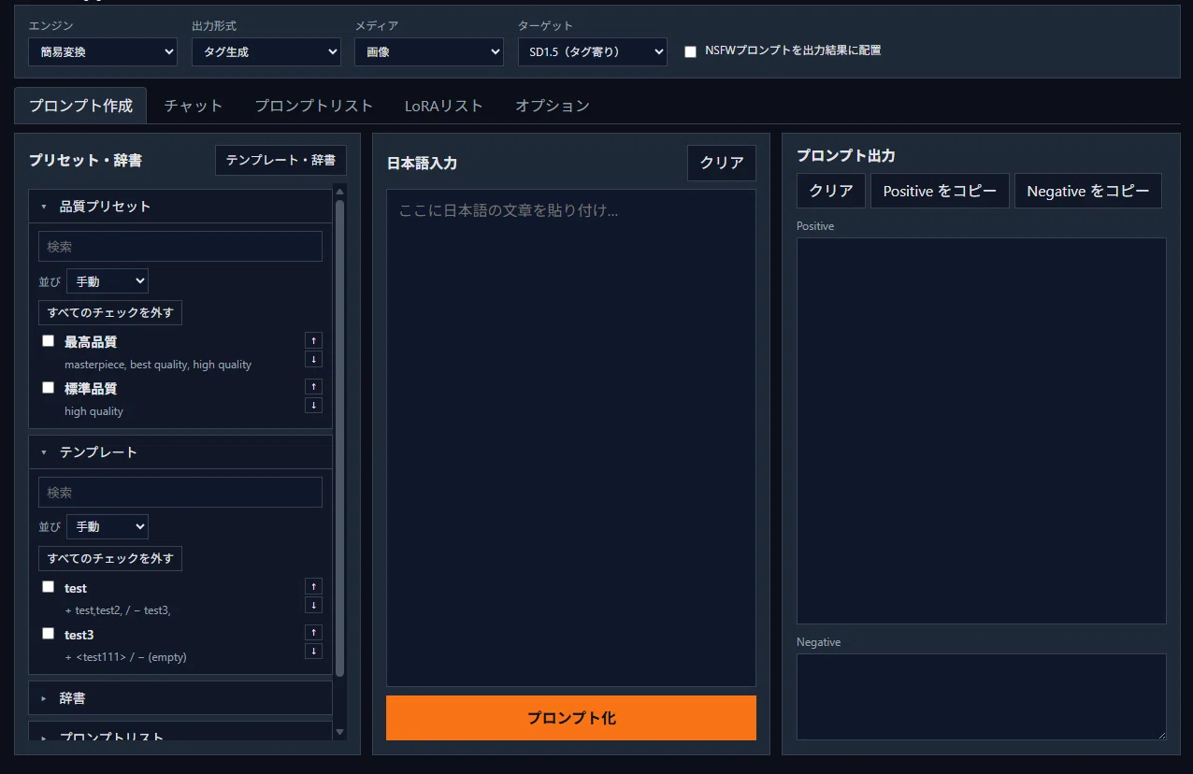Image resolution: width=1193 pixels, height=774 pixels.
Task: Collapse the テンプレート section
Action: (x=180, y=452)
